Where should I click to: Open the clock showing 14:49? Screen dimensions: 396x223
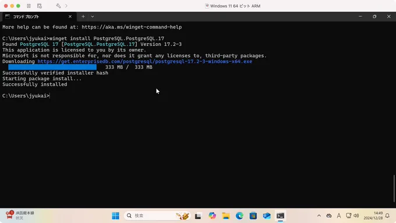point(373,215)
